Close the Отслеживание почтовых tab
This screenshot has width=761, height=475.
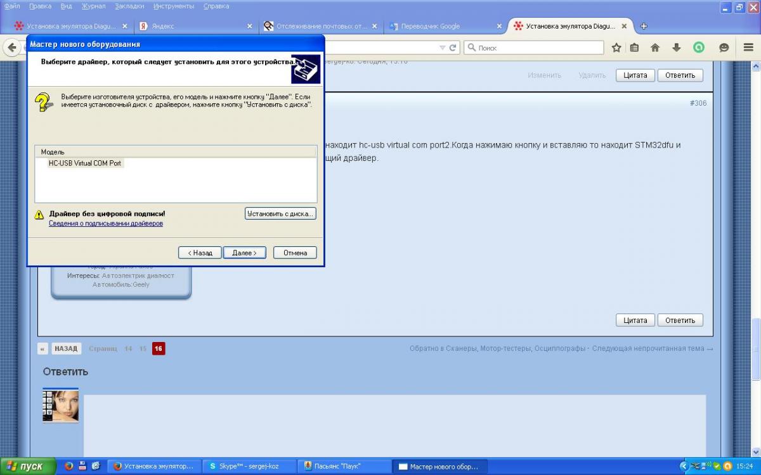point(374,26)
